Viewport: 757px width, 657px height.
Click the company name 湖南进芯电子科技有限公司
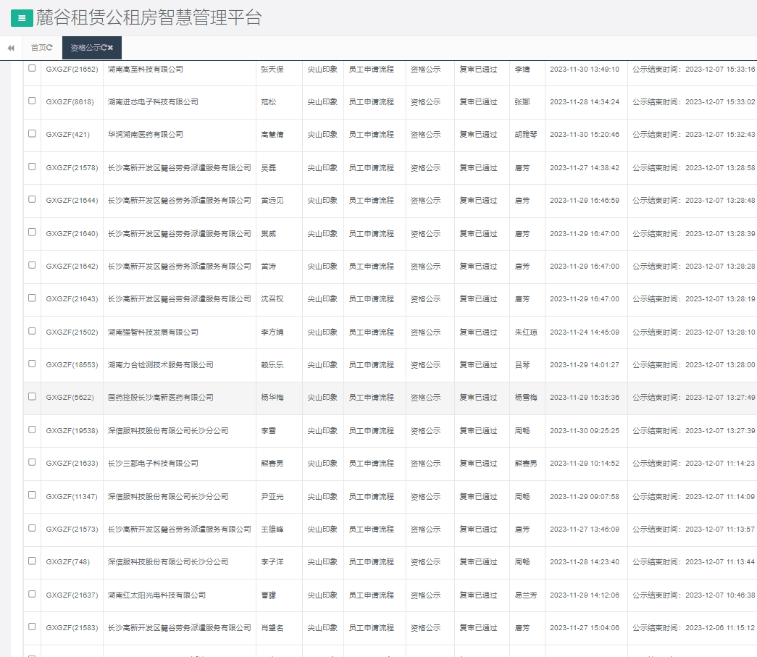(153, 102)
